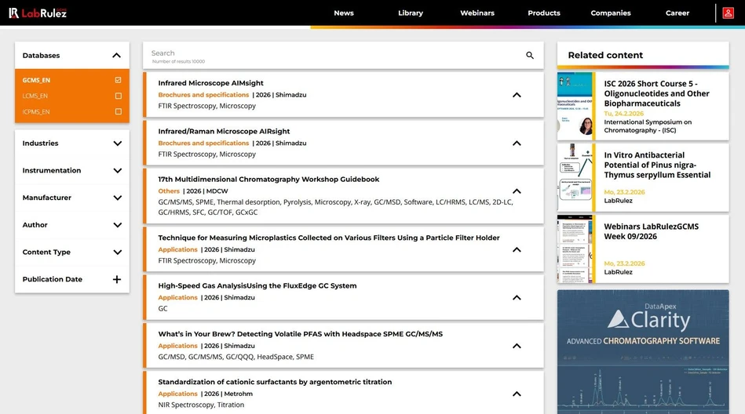This screenshot has width=745, height=414.
Task: Click the Webinars LabRulezGCMS Week thumbnail
Action: (x=575, y=249)
